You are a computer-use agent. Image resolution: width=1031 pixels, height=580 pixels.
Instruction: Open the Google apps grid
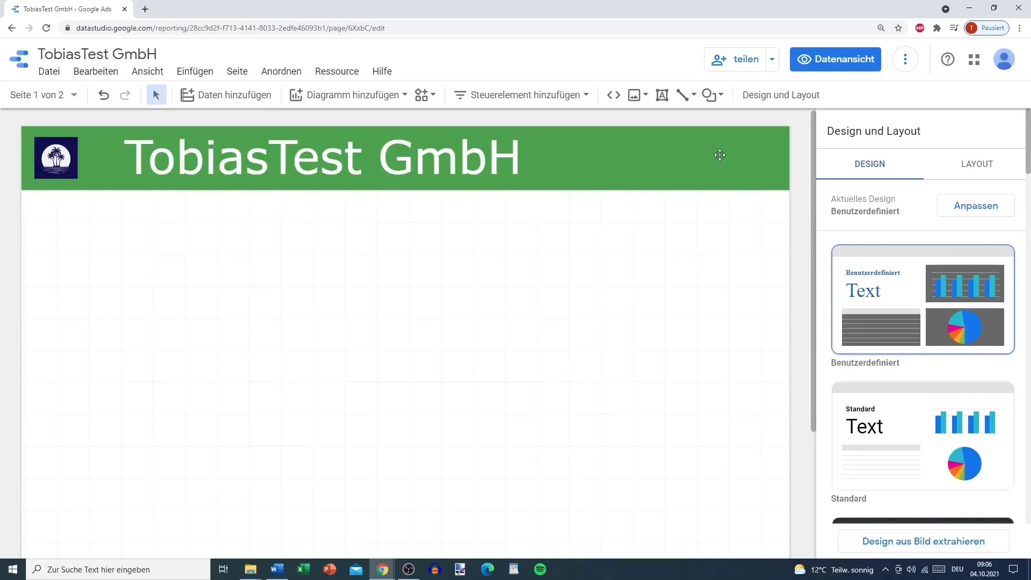(974, 60)
